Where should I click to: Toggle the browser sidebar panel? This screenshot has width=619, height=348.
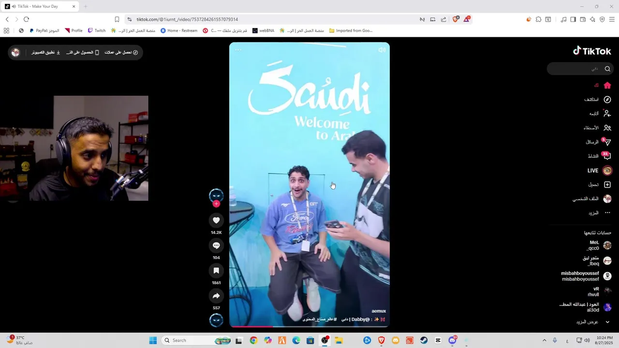click(573, 19)
